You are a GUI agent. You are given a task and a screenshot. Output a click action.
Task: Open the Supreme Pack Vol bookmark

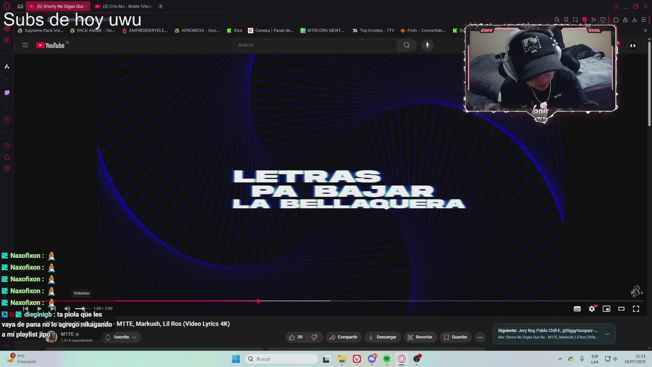(40, 31)
